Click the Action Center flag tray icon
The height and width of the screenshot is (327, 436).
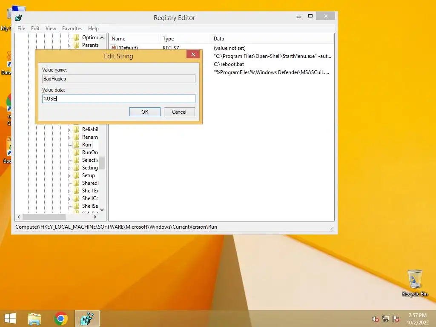396,318
